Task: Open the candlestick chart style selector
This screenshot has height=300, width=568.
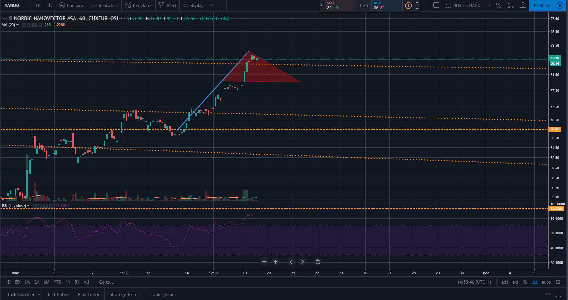Action: pos(50,5)
